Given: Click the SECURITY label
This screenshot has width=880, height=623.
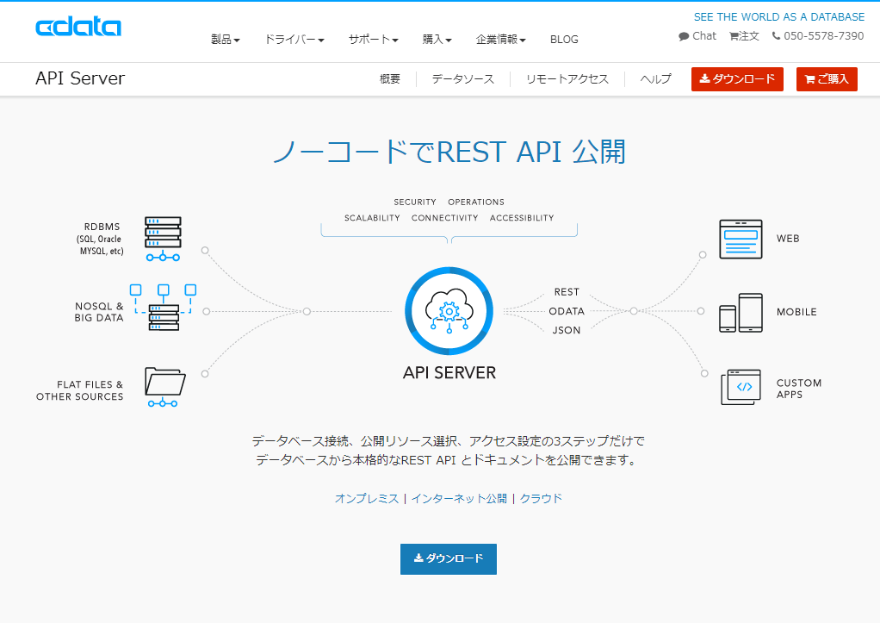Looking at the screenshot, I should click(x=415, y=202).
